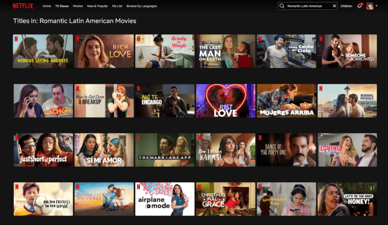Click the Netflix logo
388x225 pixels.
23,6
